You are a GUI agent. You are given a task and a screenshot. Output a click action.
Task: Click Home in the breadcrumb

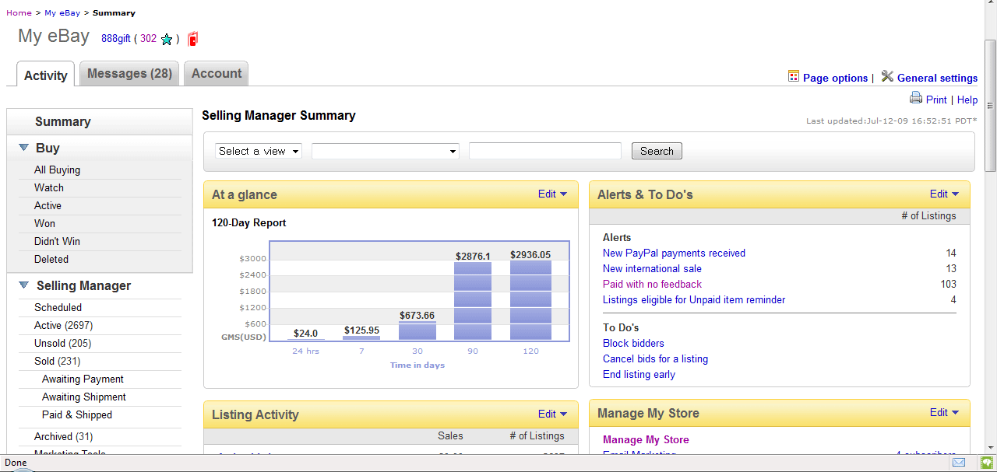coord(19,12)
